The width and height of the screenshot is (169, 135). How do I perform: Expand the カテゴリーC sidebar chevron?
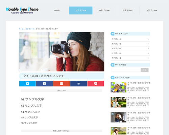[x=148, y=49]
